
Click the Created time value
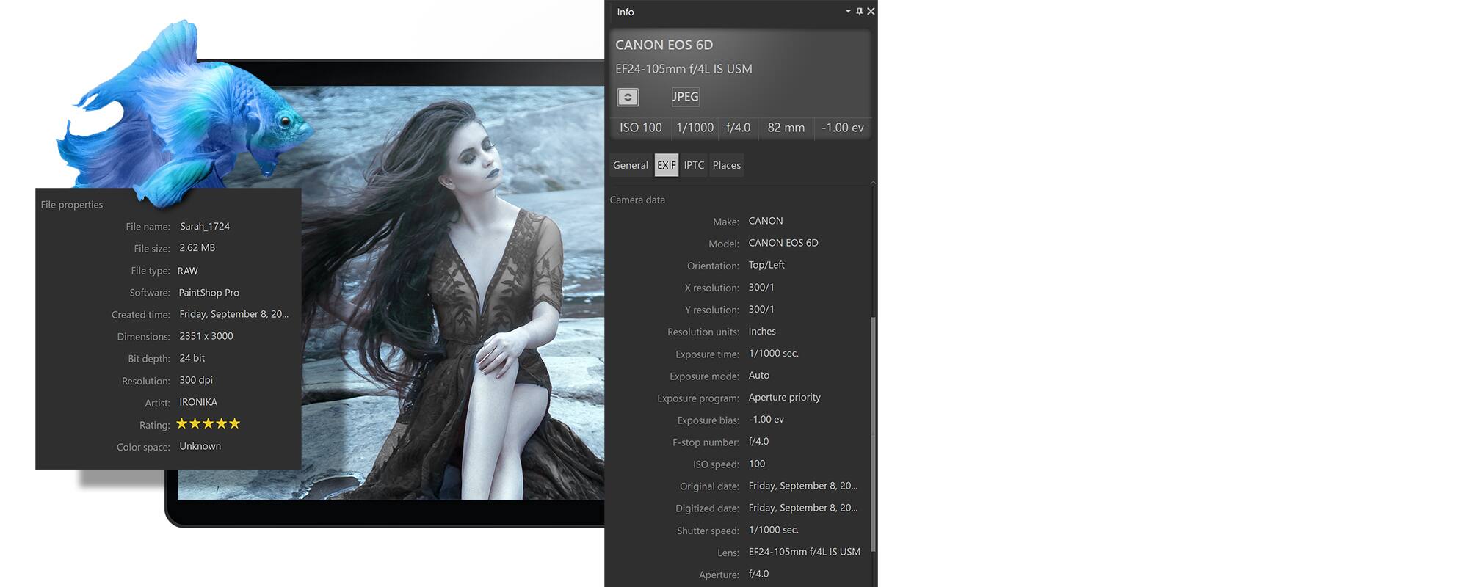pos(234,313)
